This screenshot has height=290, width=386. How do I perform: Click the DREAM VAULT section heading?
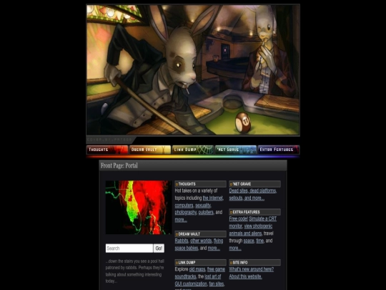[200, 234]
